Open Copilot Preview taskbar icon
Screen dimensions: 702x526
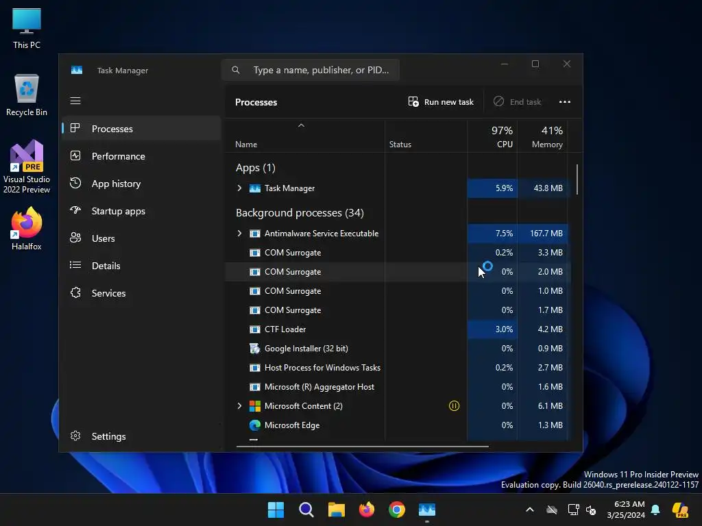[x=681, y=510]
